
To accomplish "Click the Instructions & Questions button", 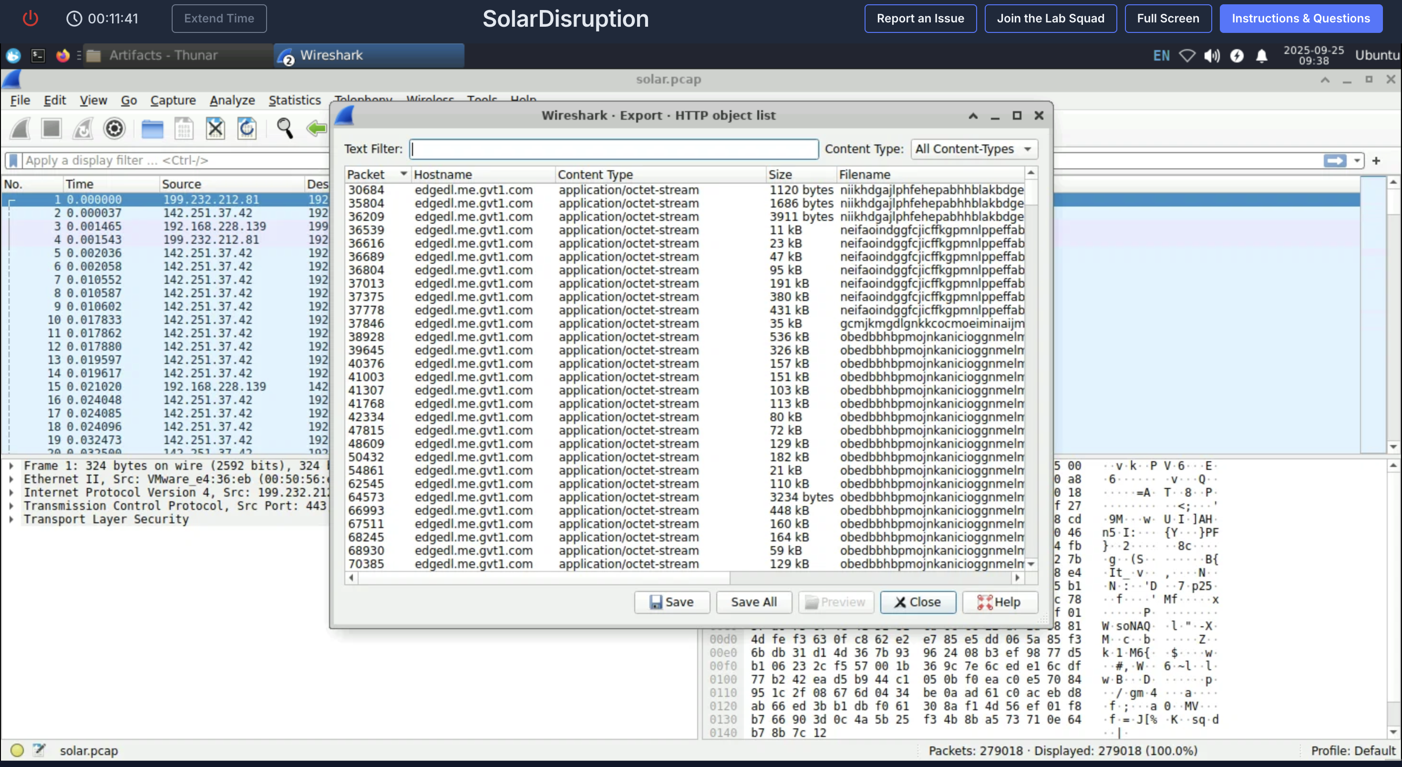I will point(1300,19).
